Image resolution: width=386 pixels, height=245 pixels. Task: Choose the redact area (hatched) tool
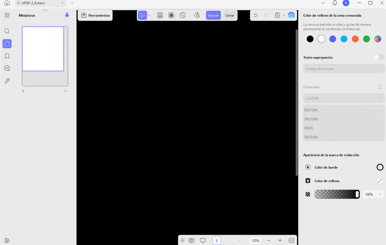coord(172,15)
